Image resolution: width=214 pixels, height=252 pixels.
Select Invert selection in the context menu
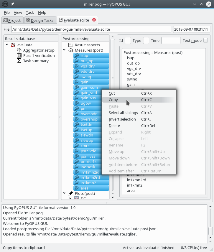[x=122, y=119]
